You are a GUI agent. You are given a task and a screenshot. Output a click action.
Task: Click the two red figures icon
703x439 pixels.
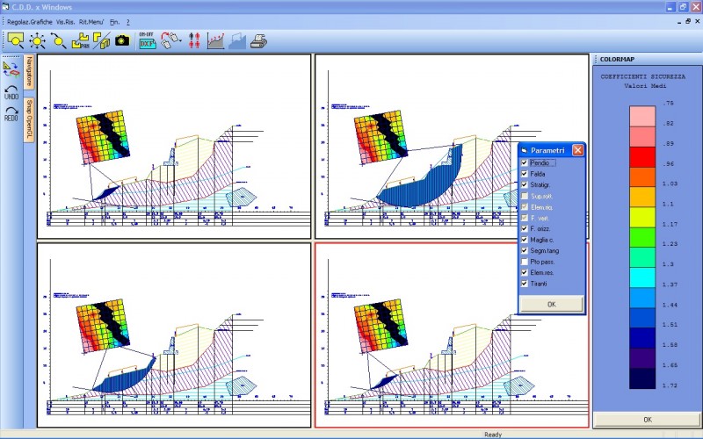[194, 40]
